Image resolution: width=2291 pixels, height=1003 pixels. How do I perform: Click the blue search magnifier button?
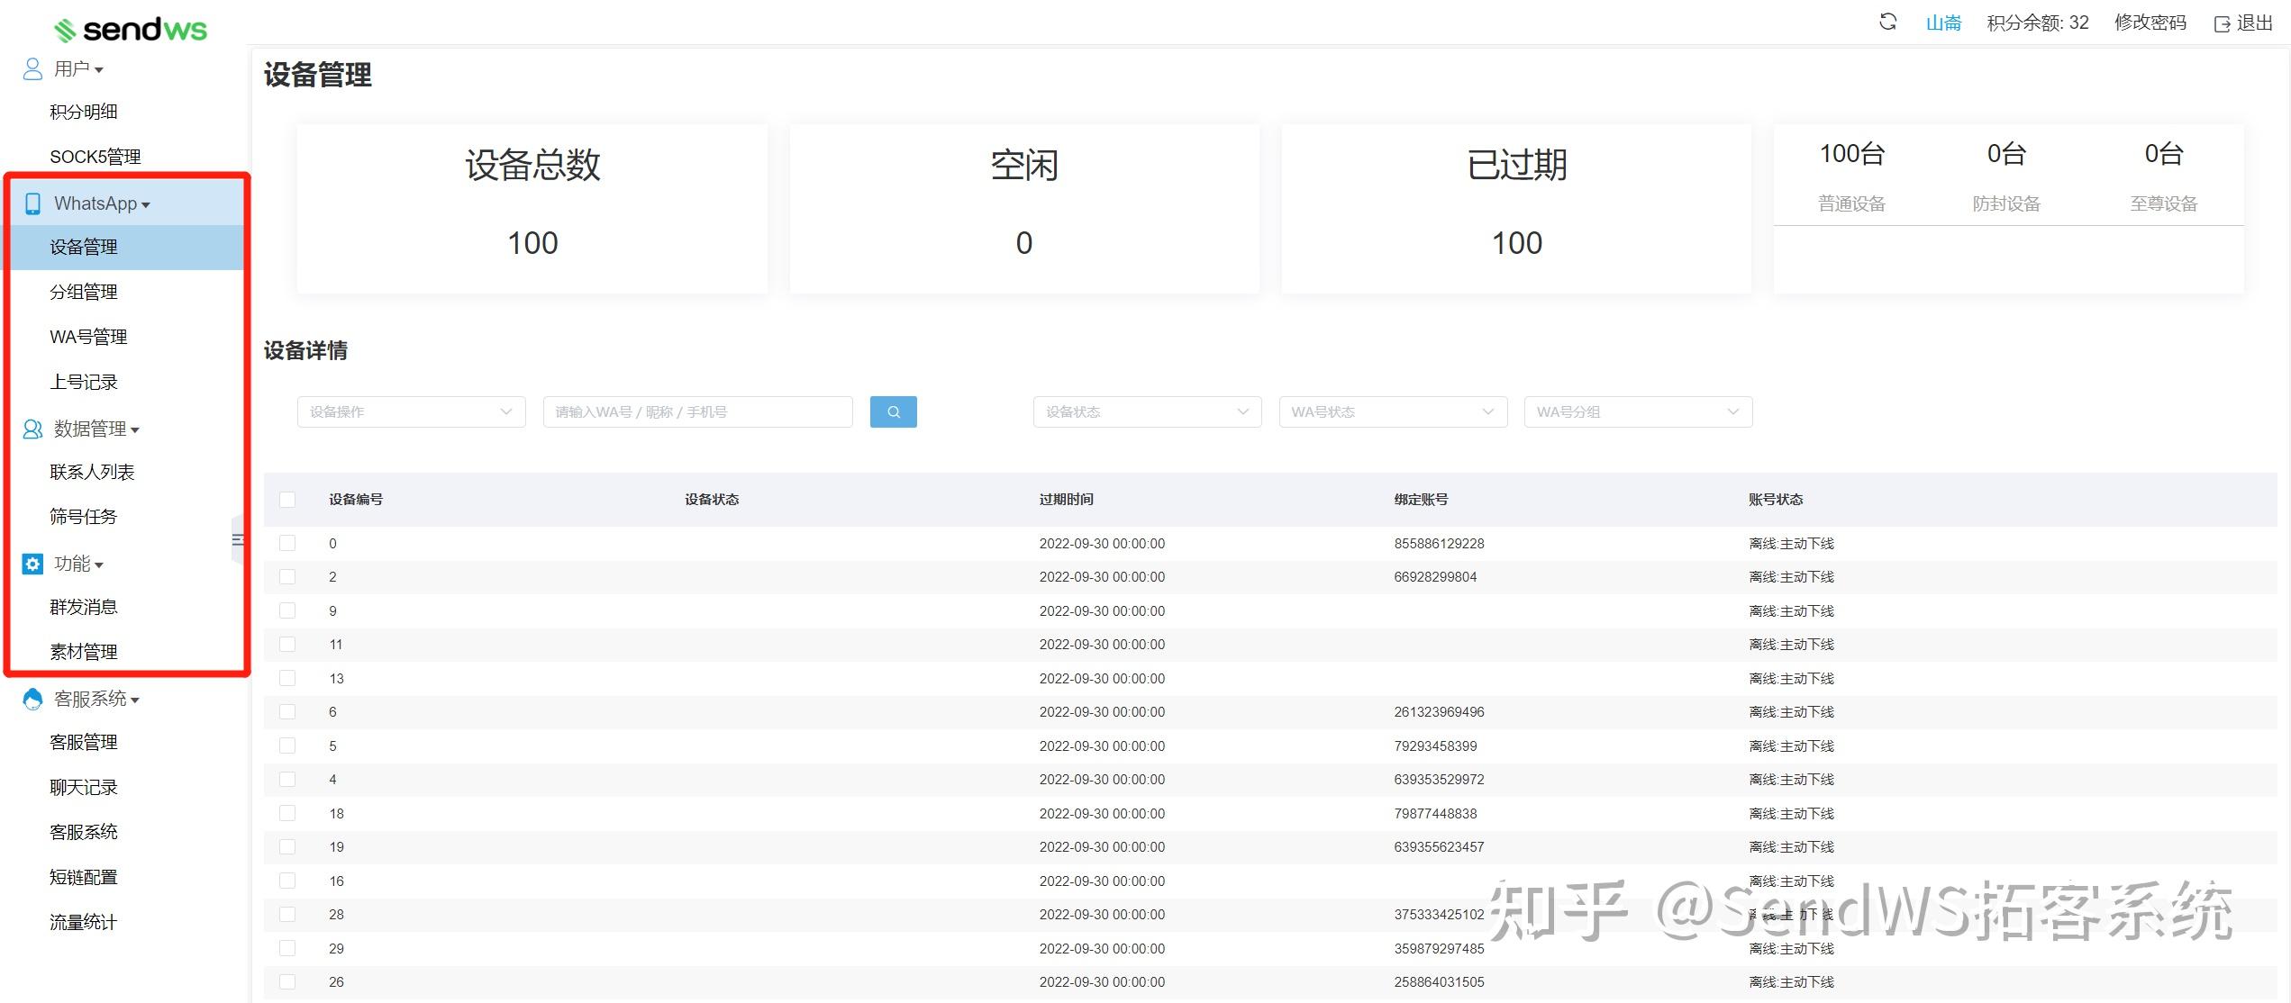[893, 411]
